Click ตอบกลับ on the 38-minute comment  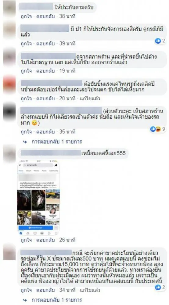pyautogui.click(x=45, y=16)
